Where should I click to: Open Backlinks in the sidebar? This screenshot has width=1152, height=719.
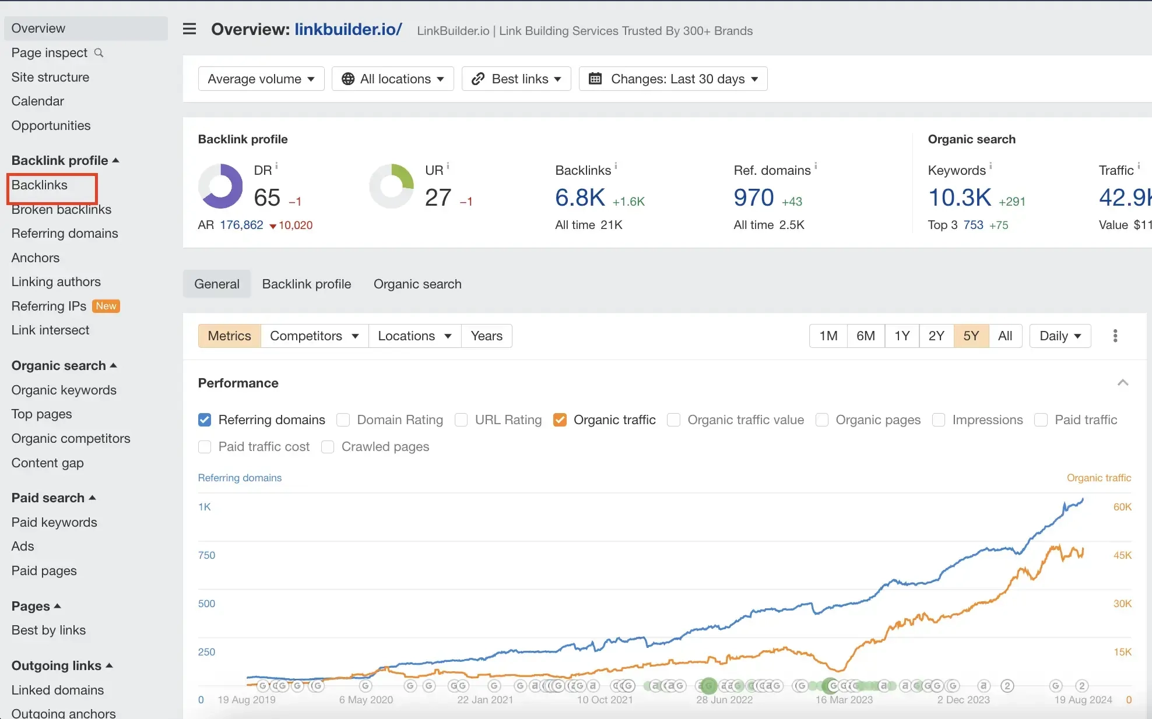40,185
